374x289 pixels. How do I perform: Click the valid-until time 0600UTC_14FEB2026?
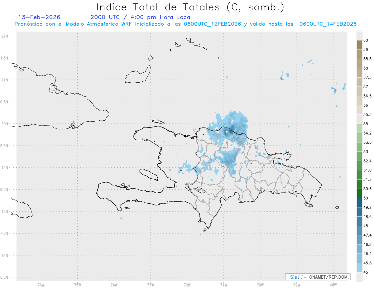(328, 24)
